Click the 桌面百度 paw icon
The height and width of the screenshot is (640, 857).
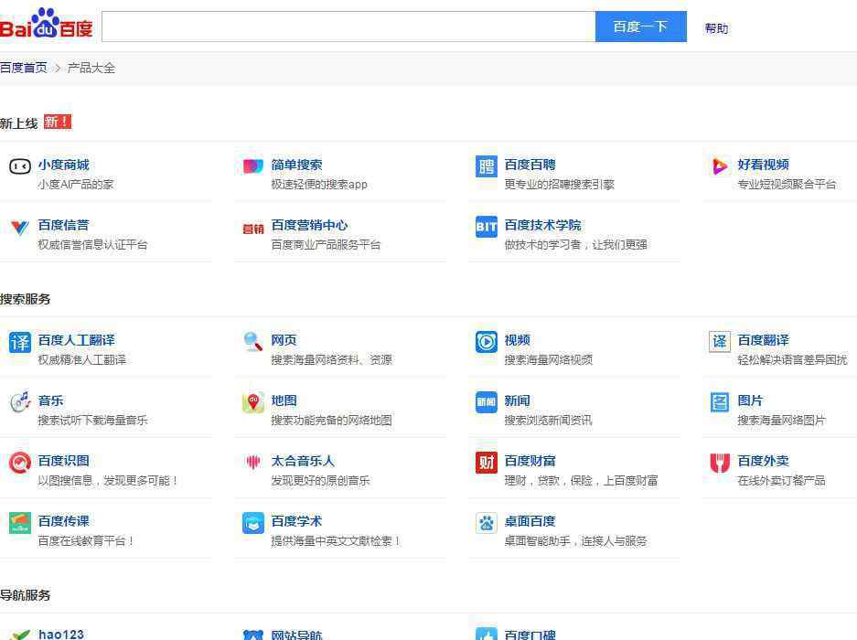[x=487, y=523]
